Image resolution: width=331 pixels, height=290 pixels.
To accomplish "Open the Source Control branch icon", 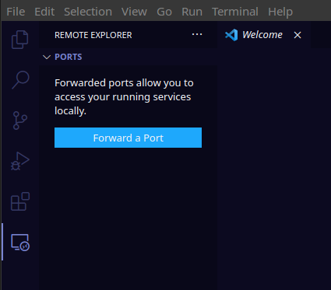I will (x=20, y=121).
